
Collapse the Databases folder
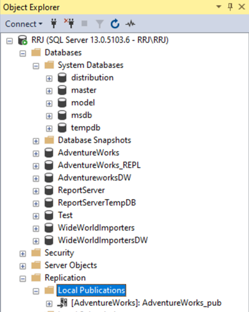click(22, 54)
